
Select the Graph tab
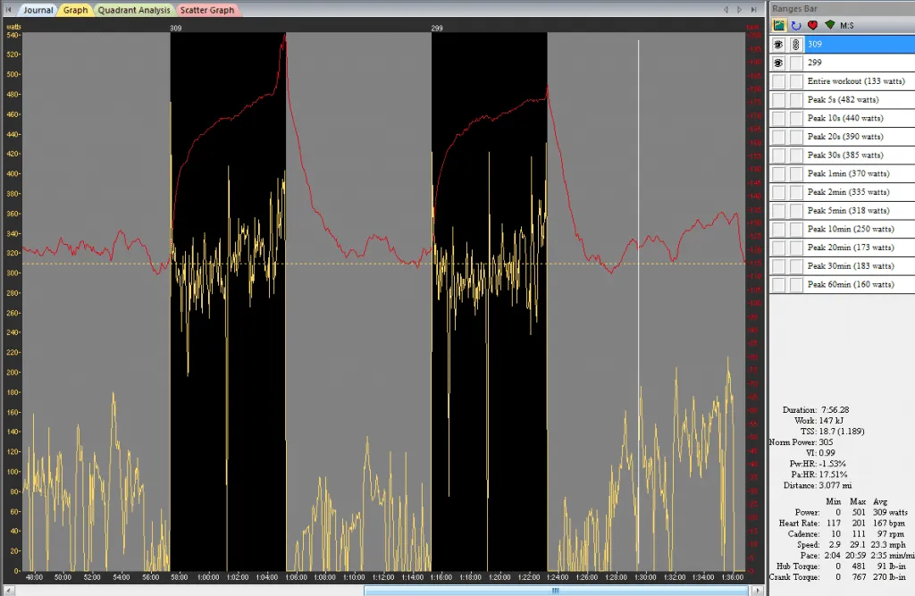tap(75, 10)
